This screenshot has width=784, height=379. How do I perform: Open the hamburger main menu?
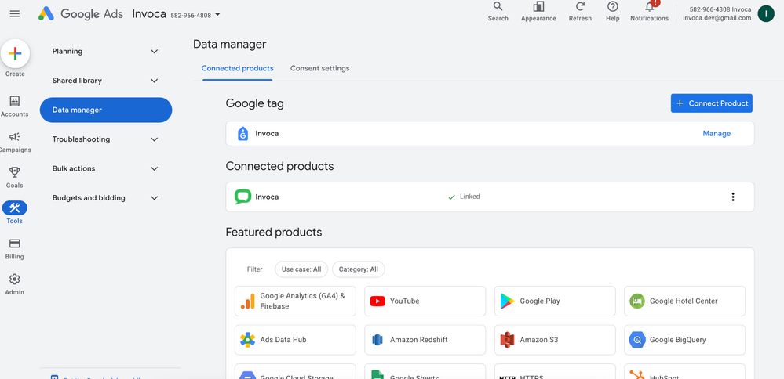14,14
